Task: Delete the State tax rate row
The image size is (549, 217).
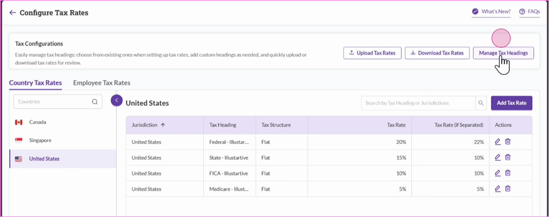Action: (x=507, y=157)
